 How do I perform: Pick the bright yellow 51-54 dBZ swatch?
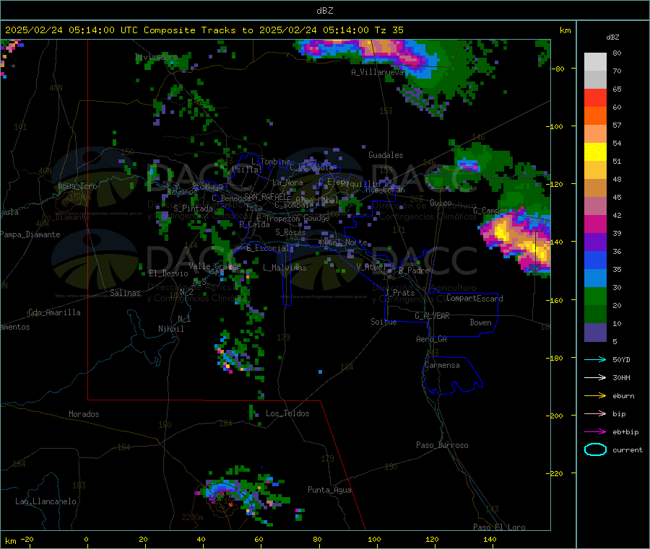(x=595, y=152)
